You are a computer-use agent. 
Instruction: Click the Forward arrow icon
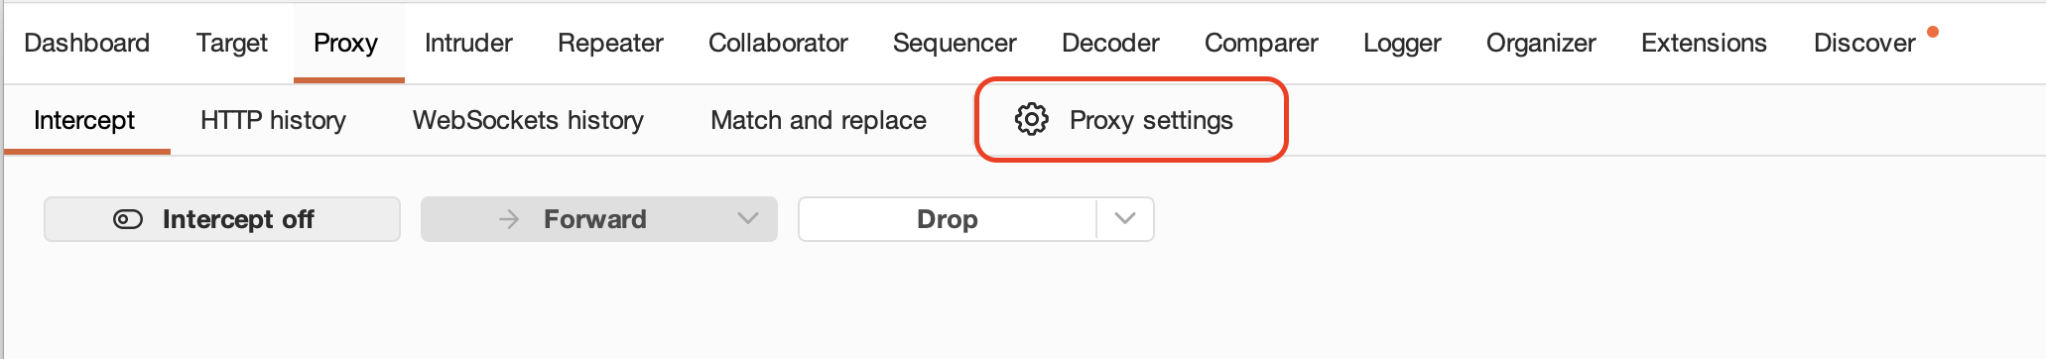tap(509, 219)
